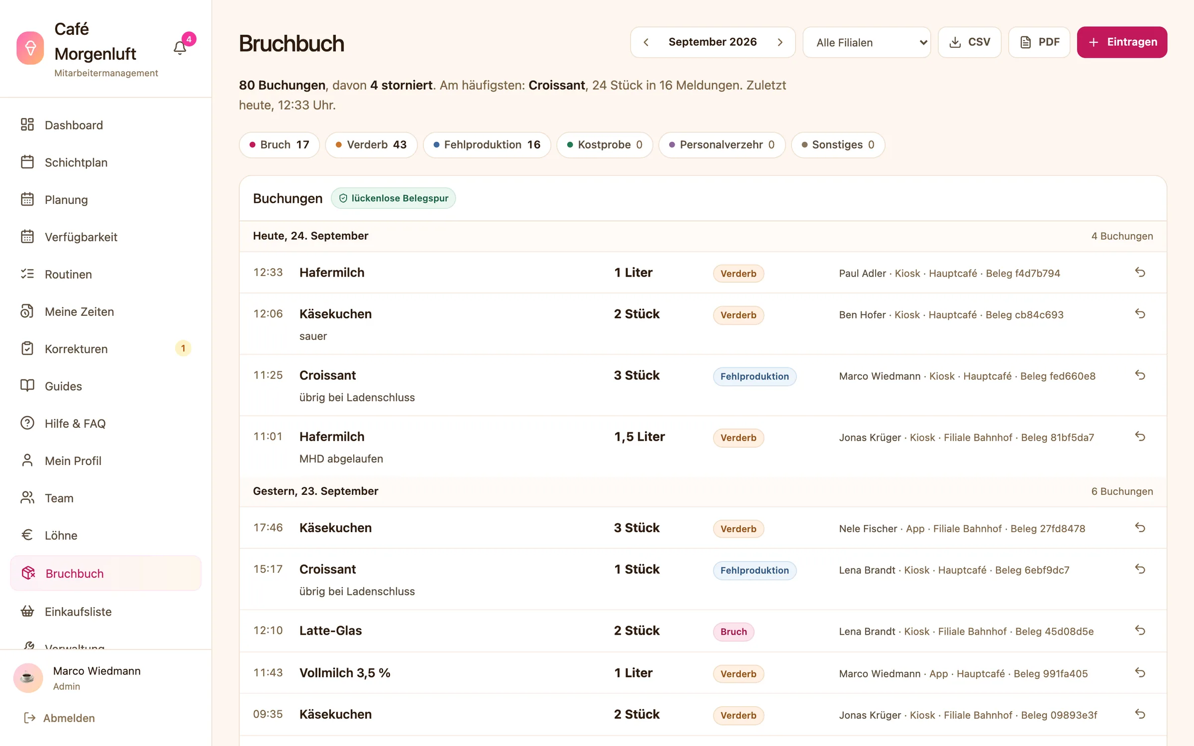Undo the 15:17 Croissant booking
Image resolution: width=1194 pixels, height=746 pixels.
tap(1140, 569)
